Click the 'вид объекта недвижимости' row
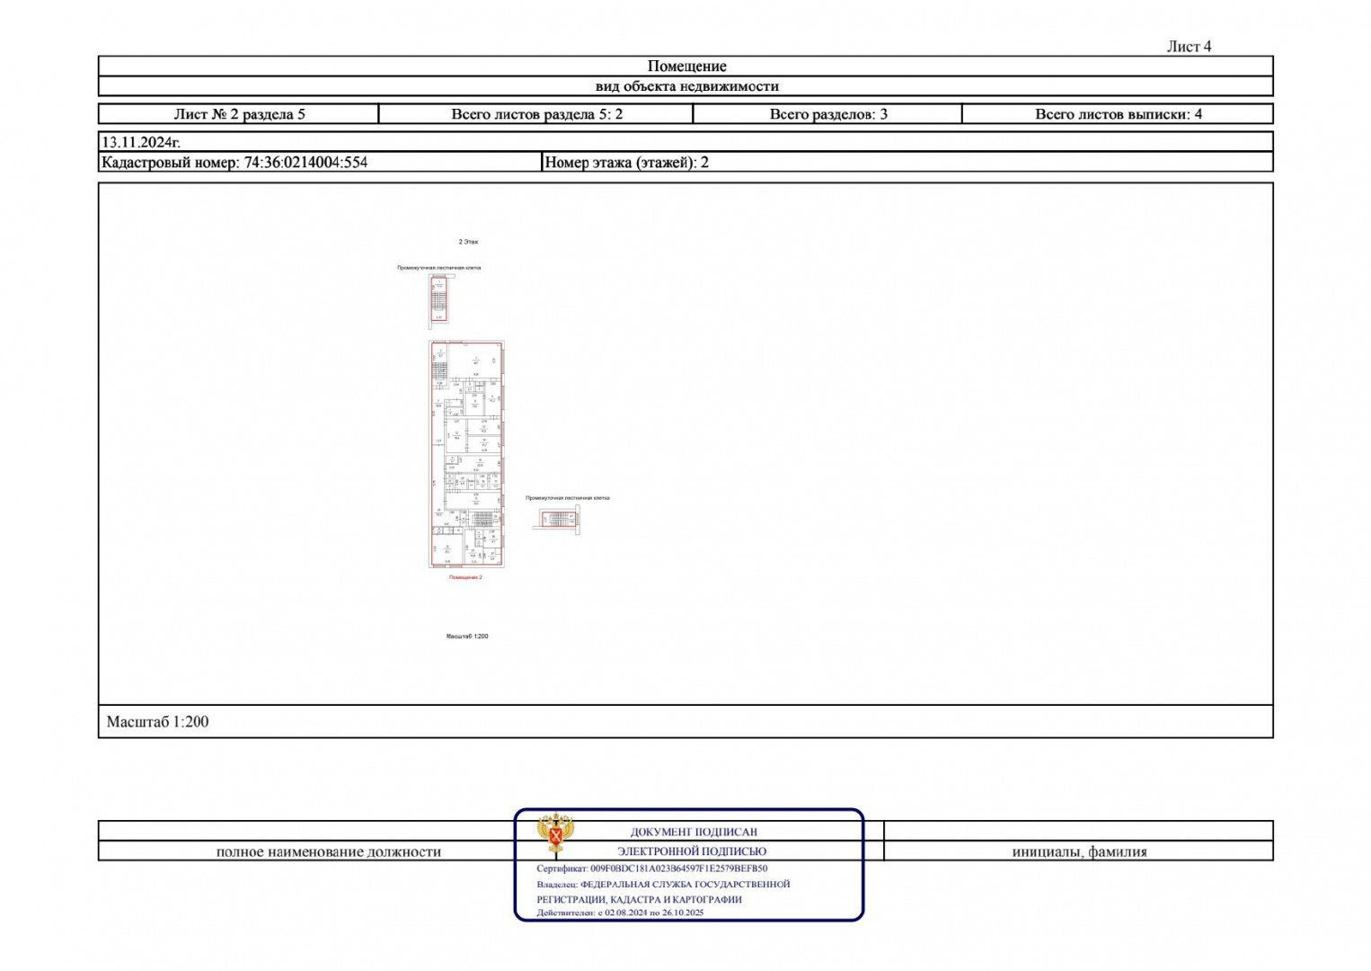 coord(685,86)
